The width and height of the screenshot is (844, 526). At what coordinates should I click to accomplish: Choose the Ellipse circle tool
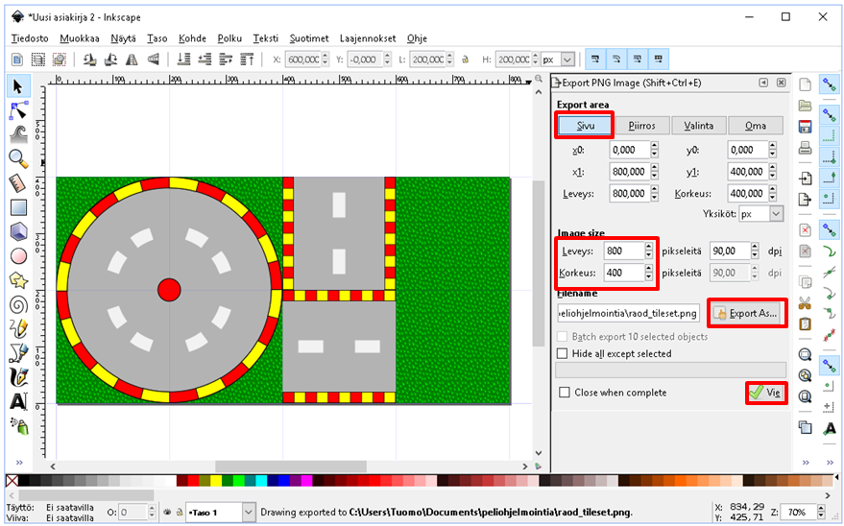point(17,255)
